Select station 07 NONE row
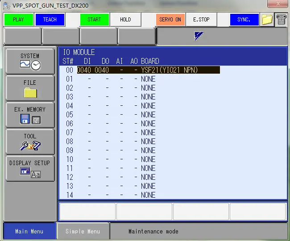This screenshot has height=241, width=290. click(148, 133)
